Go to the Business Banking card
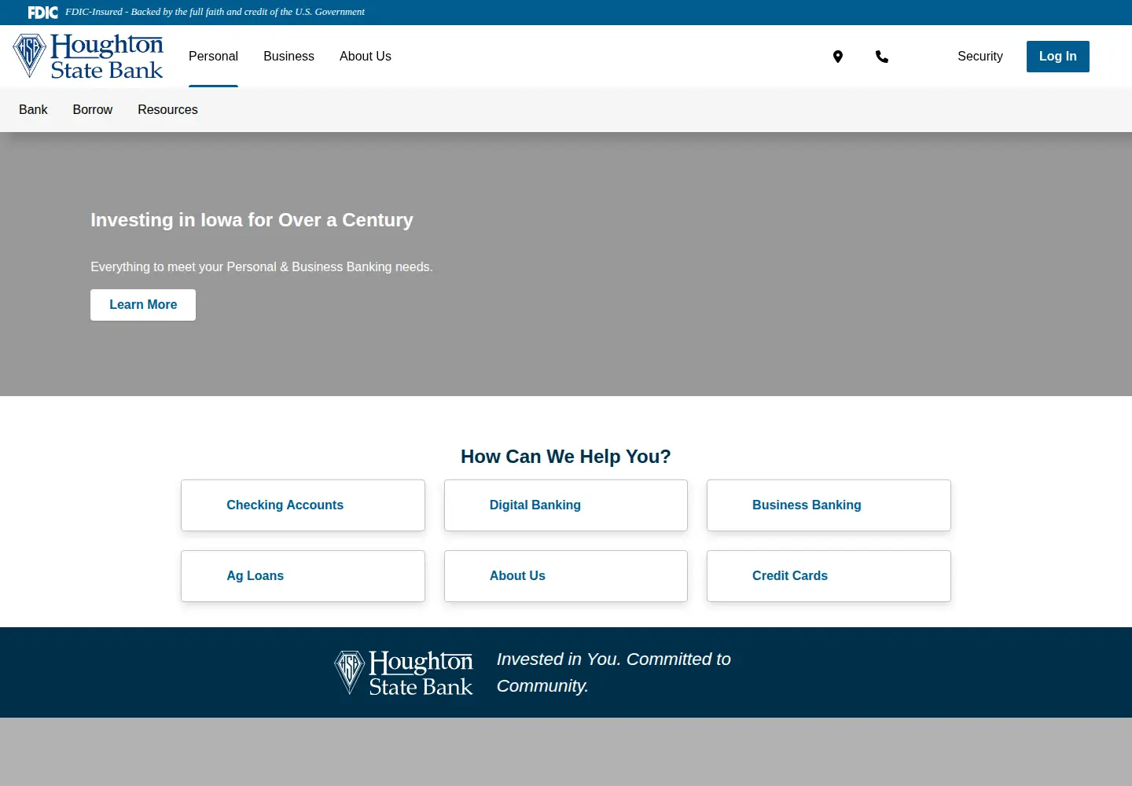This screenshot has width=1132, height=786. 829,505
